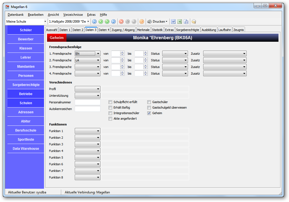Go to next record with the green right arrow
The height and width of the screenshot is (202, 289).
coord(107,22)
